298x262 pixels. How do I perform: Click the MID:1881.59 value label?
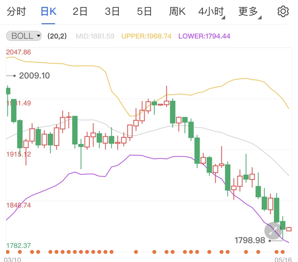coord(95,36)
